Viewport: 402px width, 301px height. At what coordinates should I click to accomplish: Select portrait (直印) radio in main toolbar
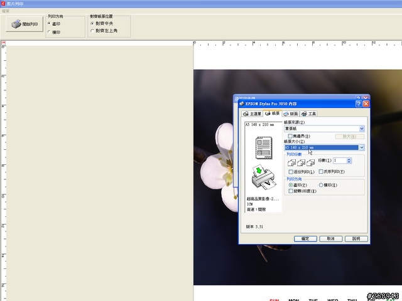(x=54, y=24)
